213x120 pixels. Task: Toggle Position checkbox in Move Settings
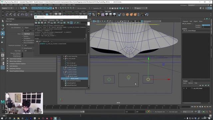coord(22,36)
